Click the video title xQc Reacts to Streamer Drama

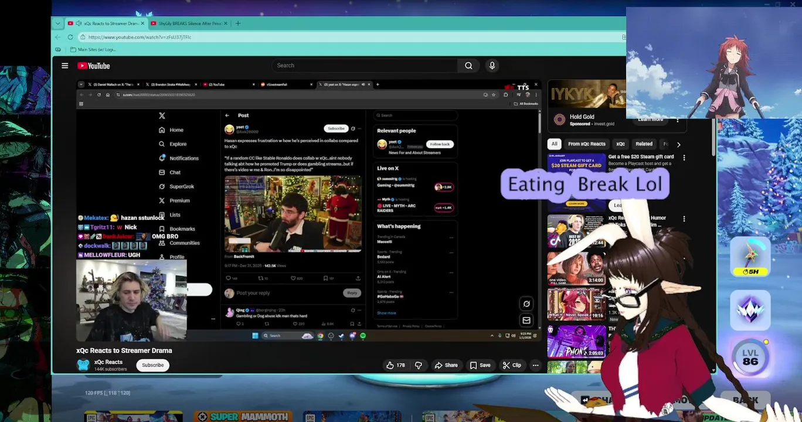click(x=124, y=350)
